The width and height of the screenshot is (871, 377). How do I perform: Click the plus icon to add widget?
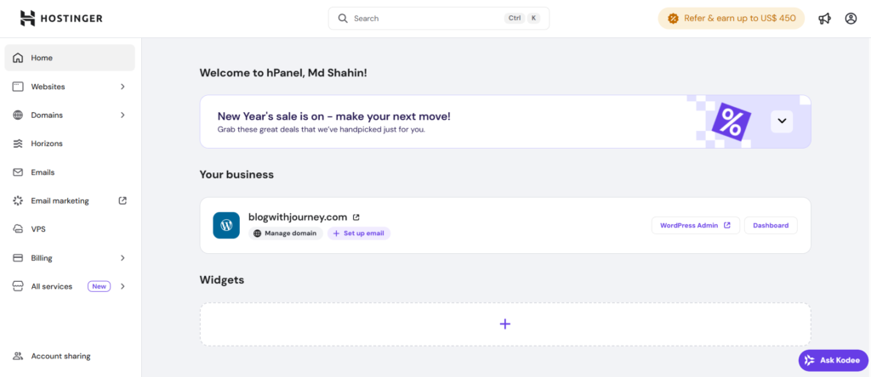point(504,324)
